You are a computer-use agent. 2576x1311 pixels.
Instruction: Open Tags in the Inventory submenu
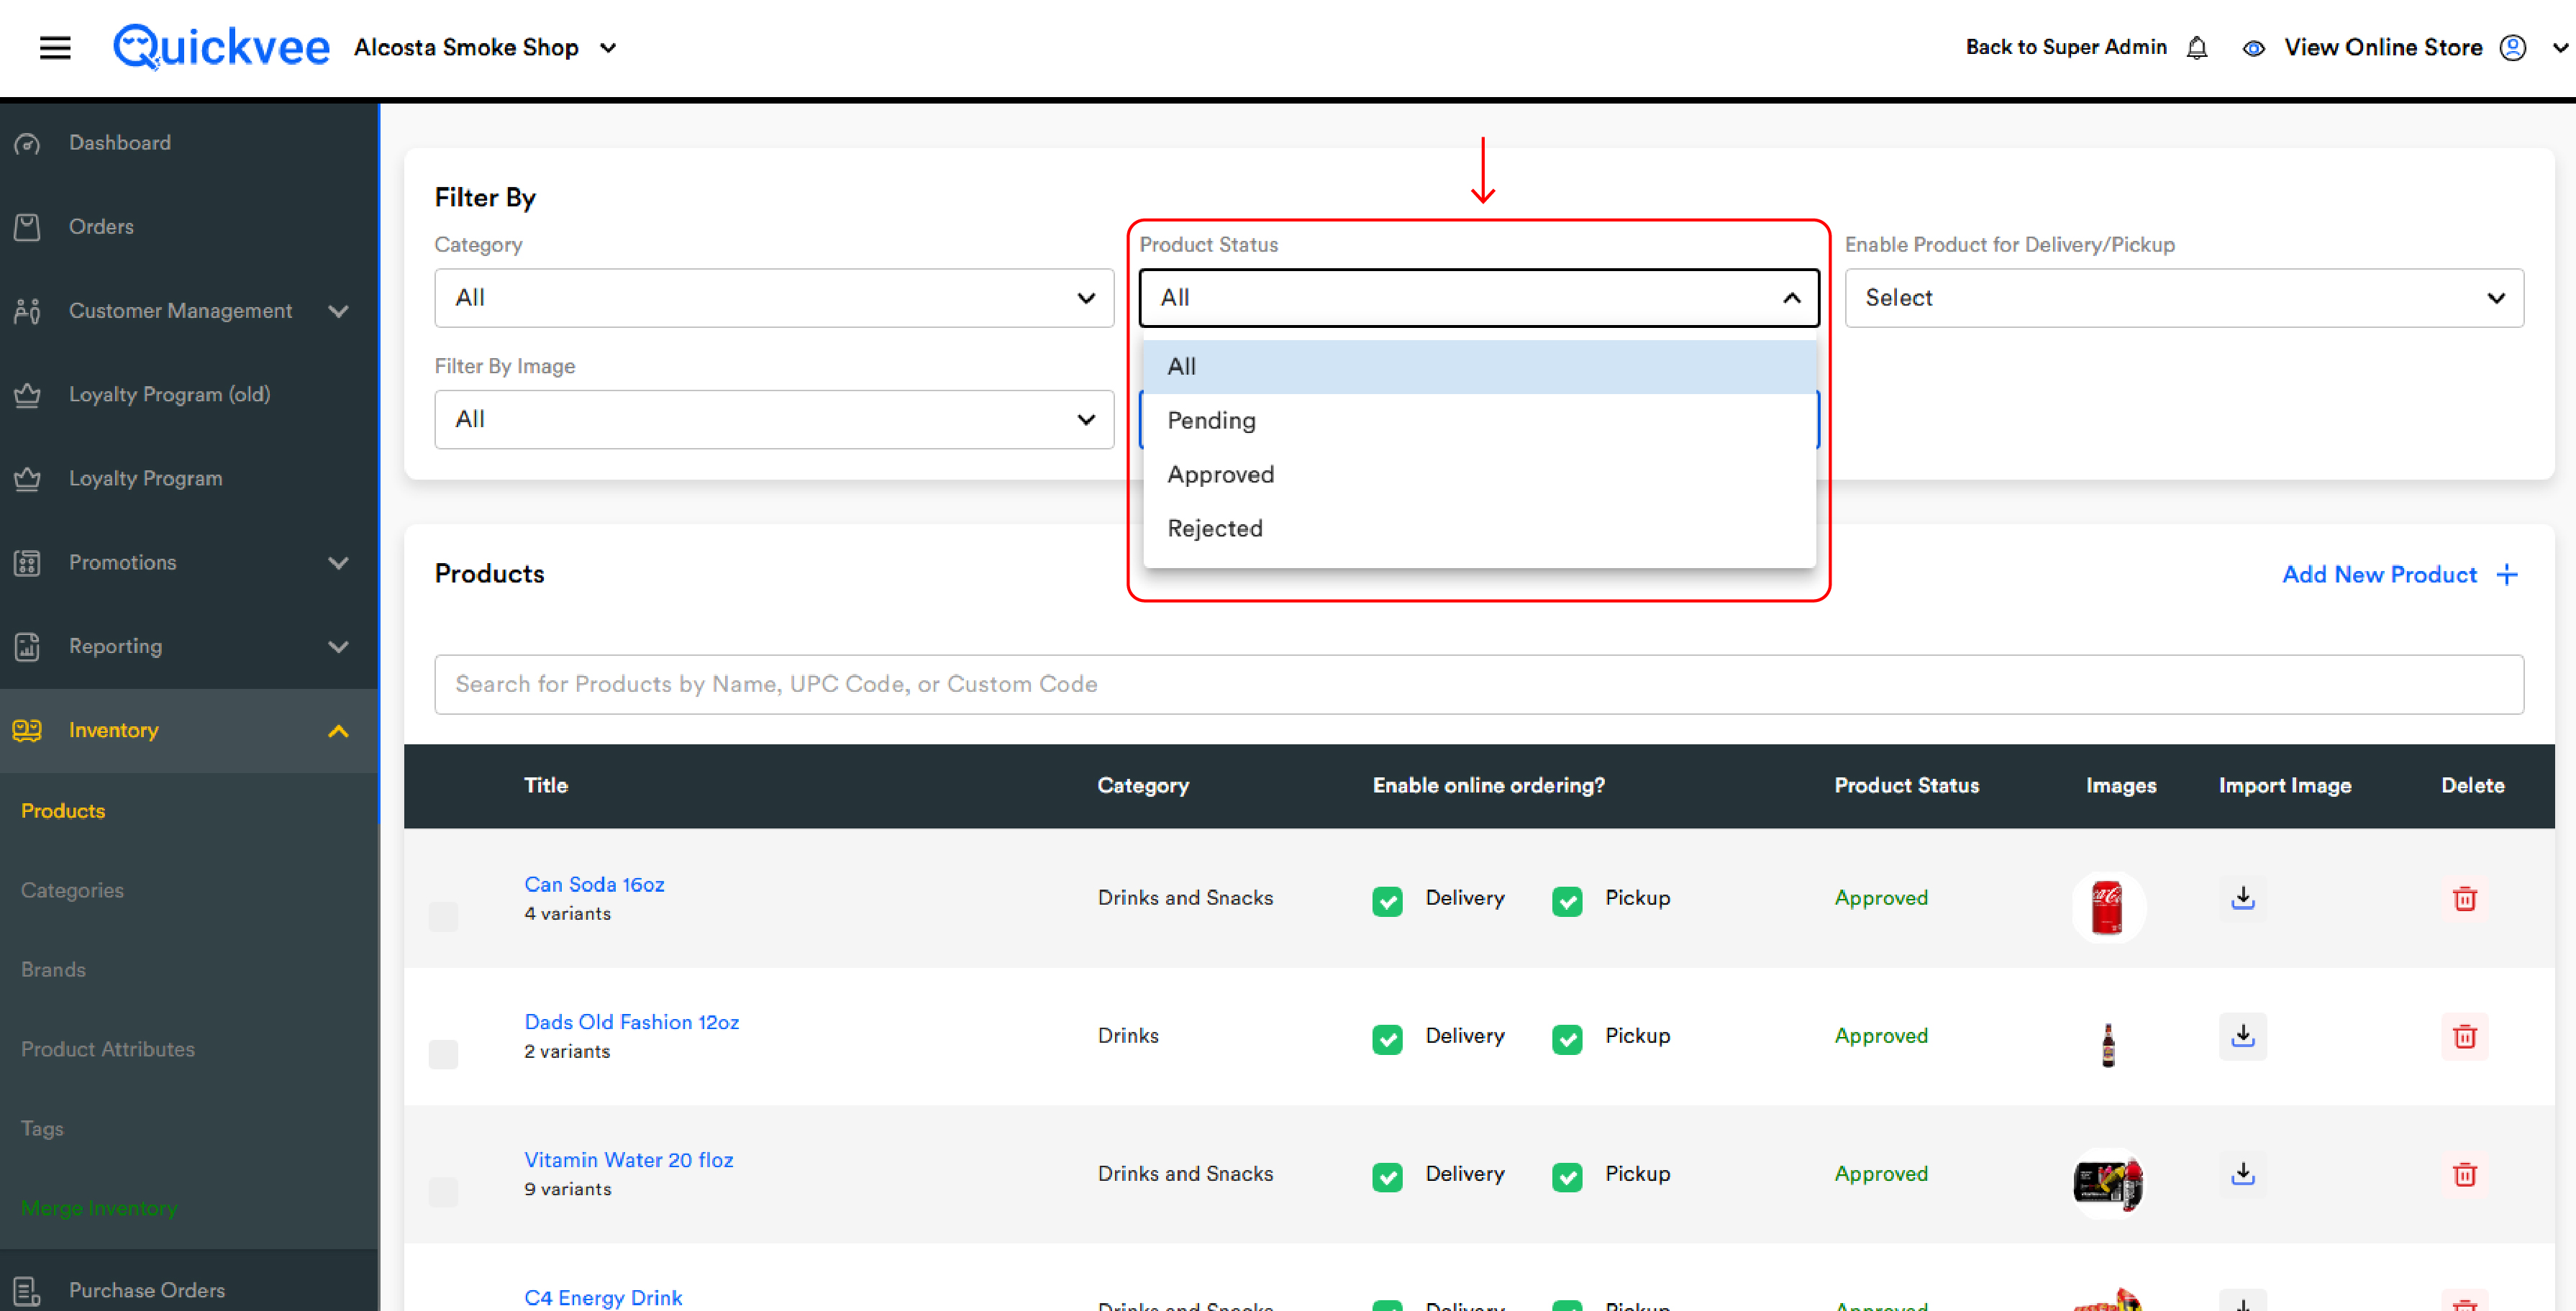(x=42, y=1129)
